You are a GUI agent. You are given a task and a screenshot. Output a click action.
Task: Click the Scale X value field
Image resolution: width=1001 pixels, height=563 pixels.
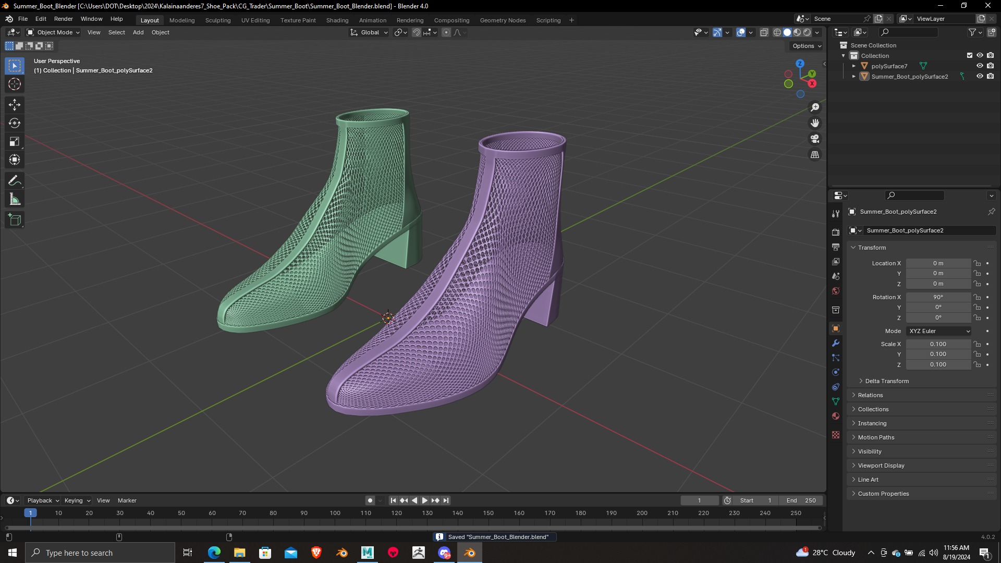[938, 344]
